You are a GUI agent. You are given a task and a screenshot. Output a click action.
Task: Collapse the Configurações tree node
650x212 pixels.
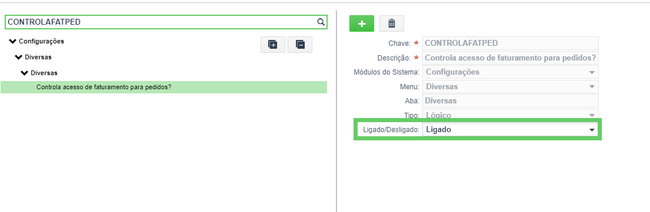coord(12,42)
